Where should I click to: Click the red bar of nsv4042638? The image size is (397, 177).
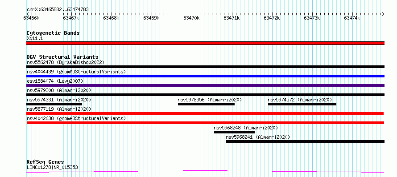[x=205, y=123]
